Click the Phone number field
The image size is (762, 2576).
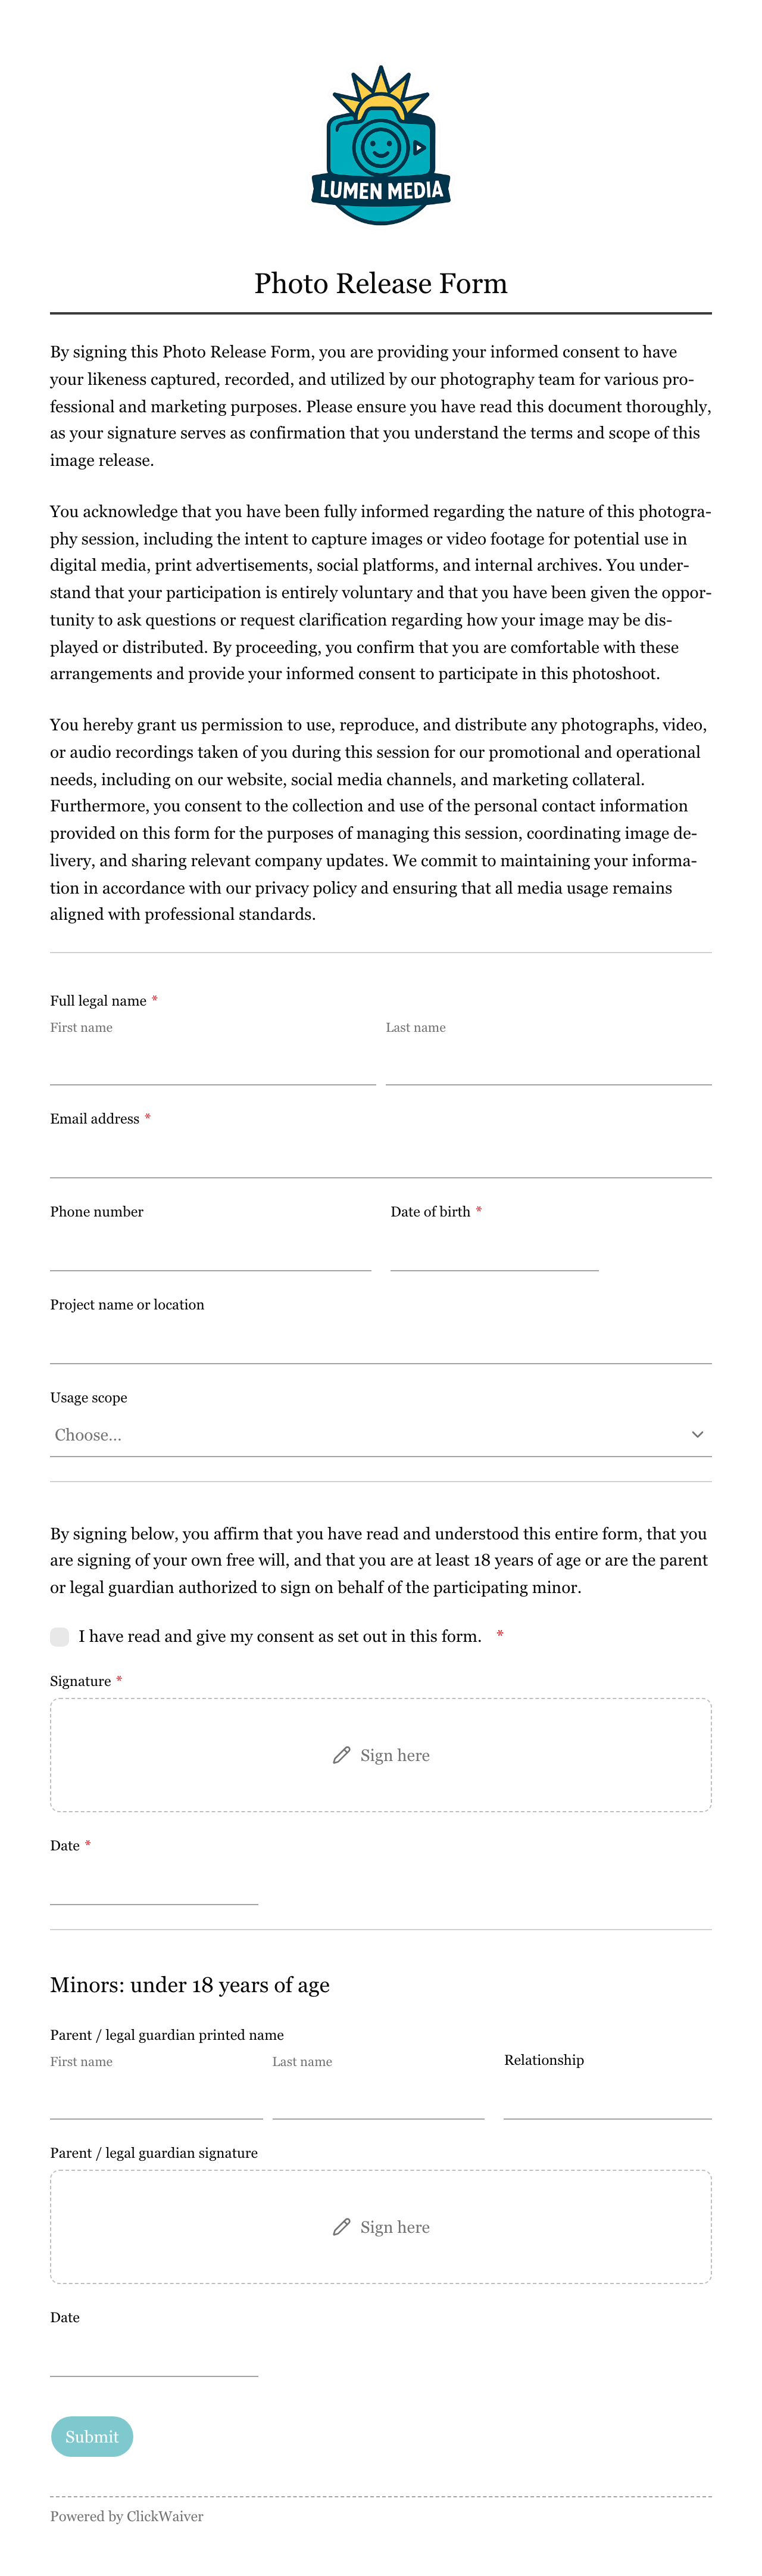(211, 1249)
